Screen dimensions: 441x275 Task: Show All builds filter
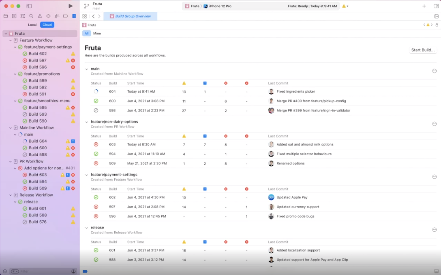click(86, 34)
